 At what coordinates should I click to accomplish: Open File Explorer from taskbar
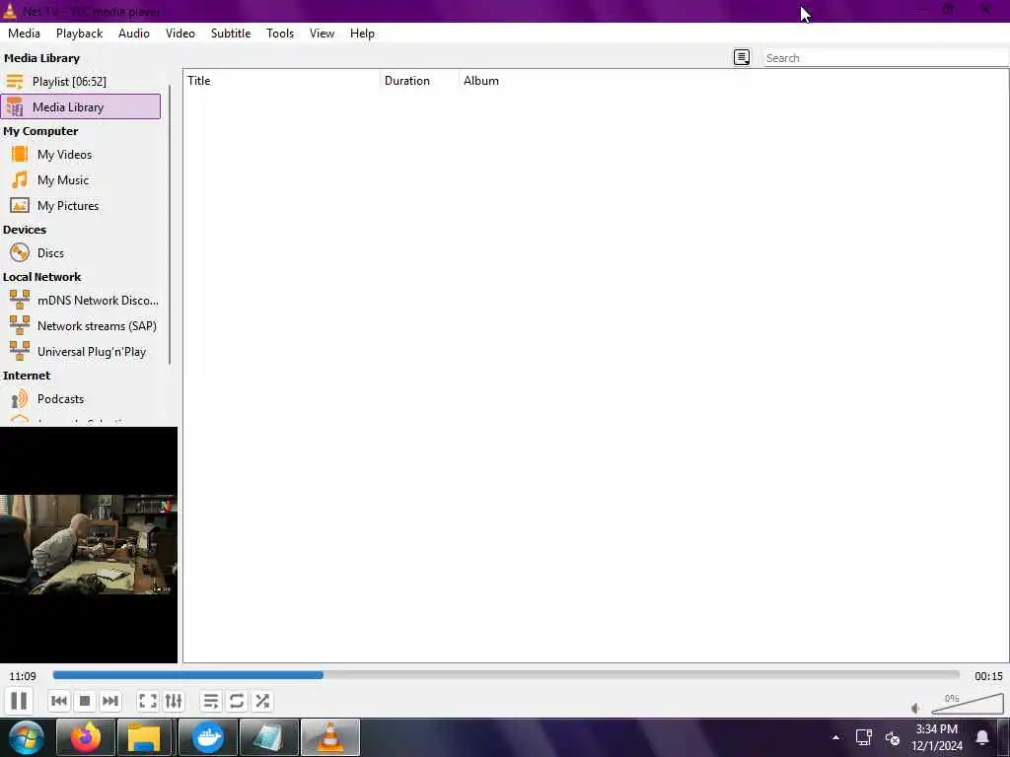[146, 737]
